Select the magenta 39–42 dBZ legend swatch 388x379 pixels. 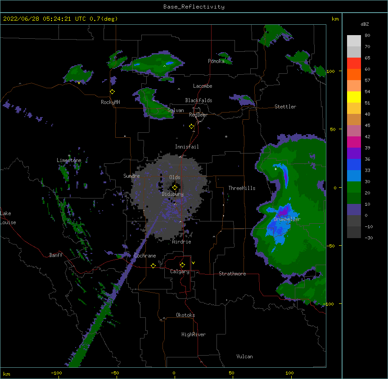coord(354,142)
